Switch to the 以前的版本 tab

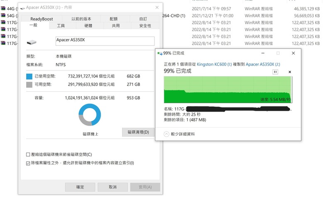point(81,19)
